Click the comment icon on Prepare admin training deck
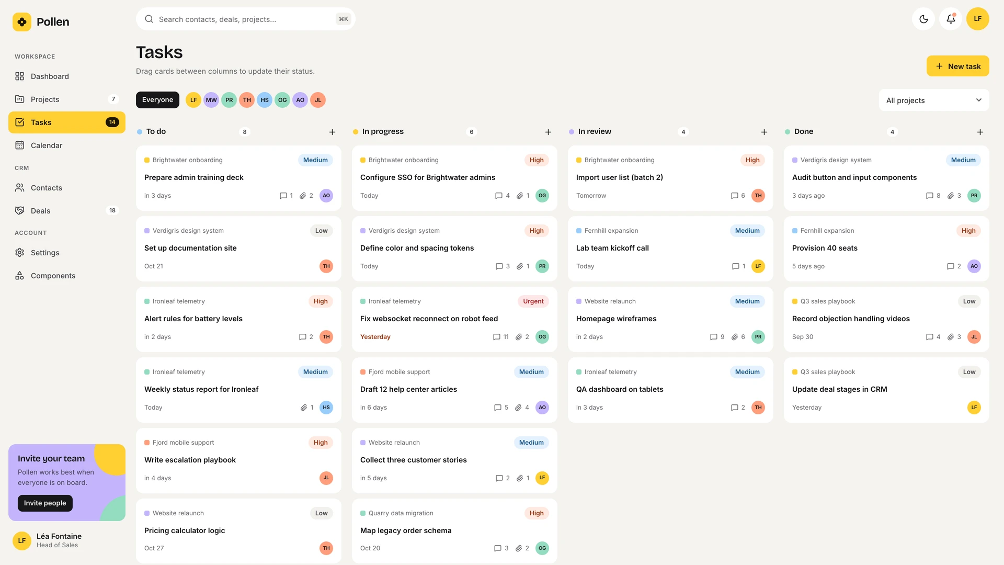The height and width of the screenshot is (565, 1004). coord(283,196)
